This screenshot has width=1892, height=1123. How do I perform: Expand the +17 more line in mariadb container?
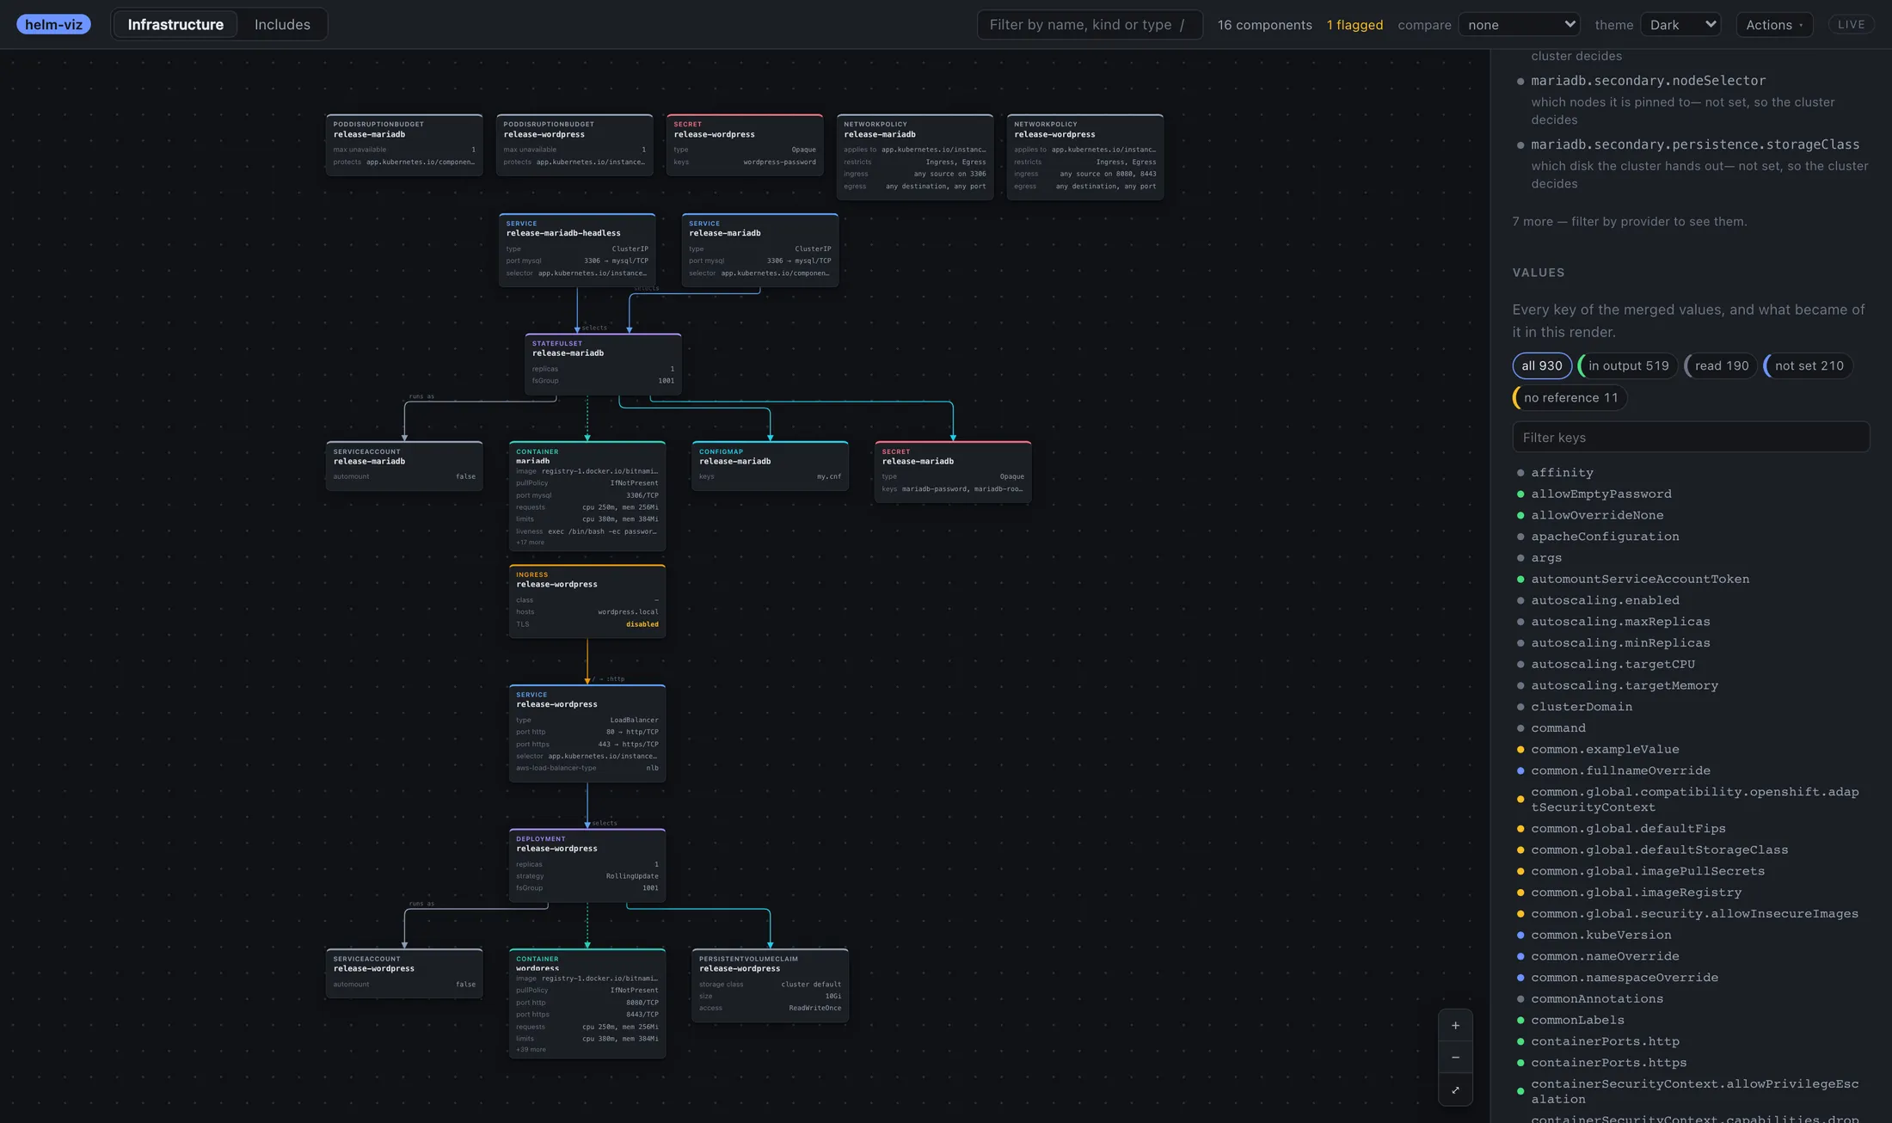530,543
